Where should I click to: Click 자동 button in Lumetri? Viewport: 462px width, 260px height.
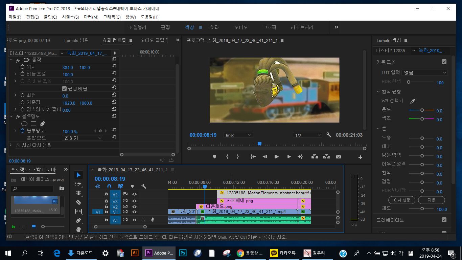[x=431, y=200]
